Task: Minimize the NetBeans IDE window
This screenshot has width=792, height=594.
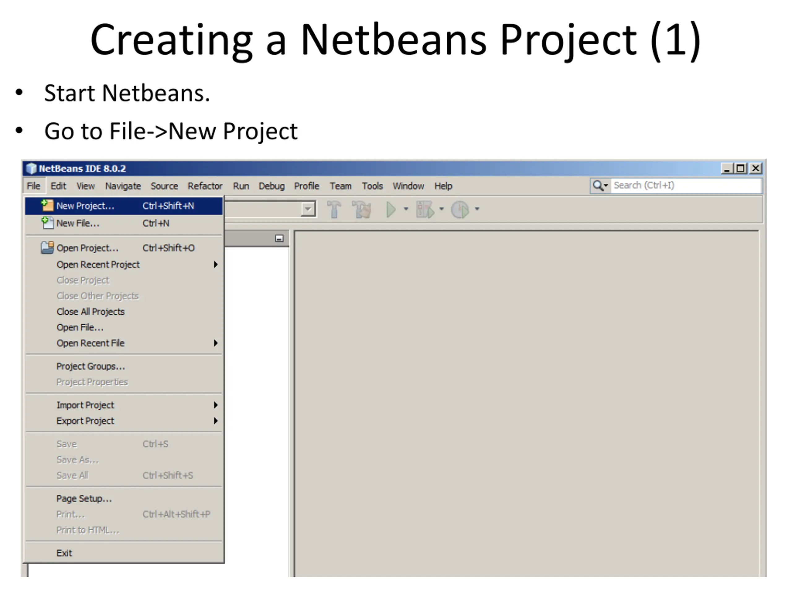Action: coord(726,168)
